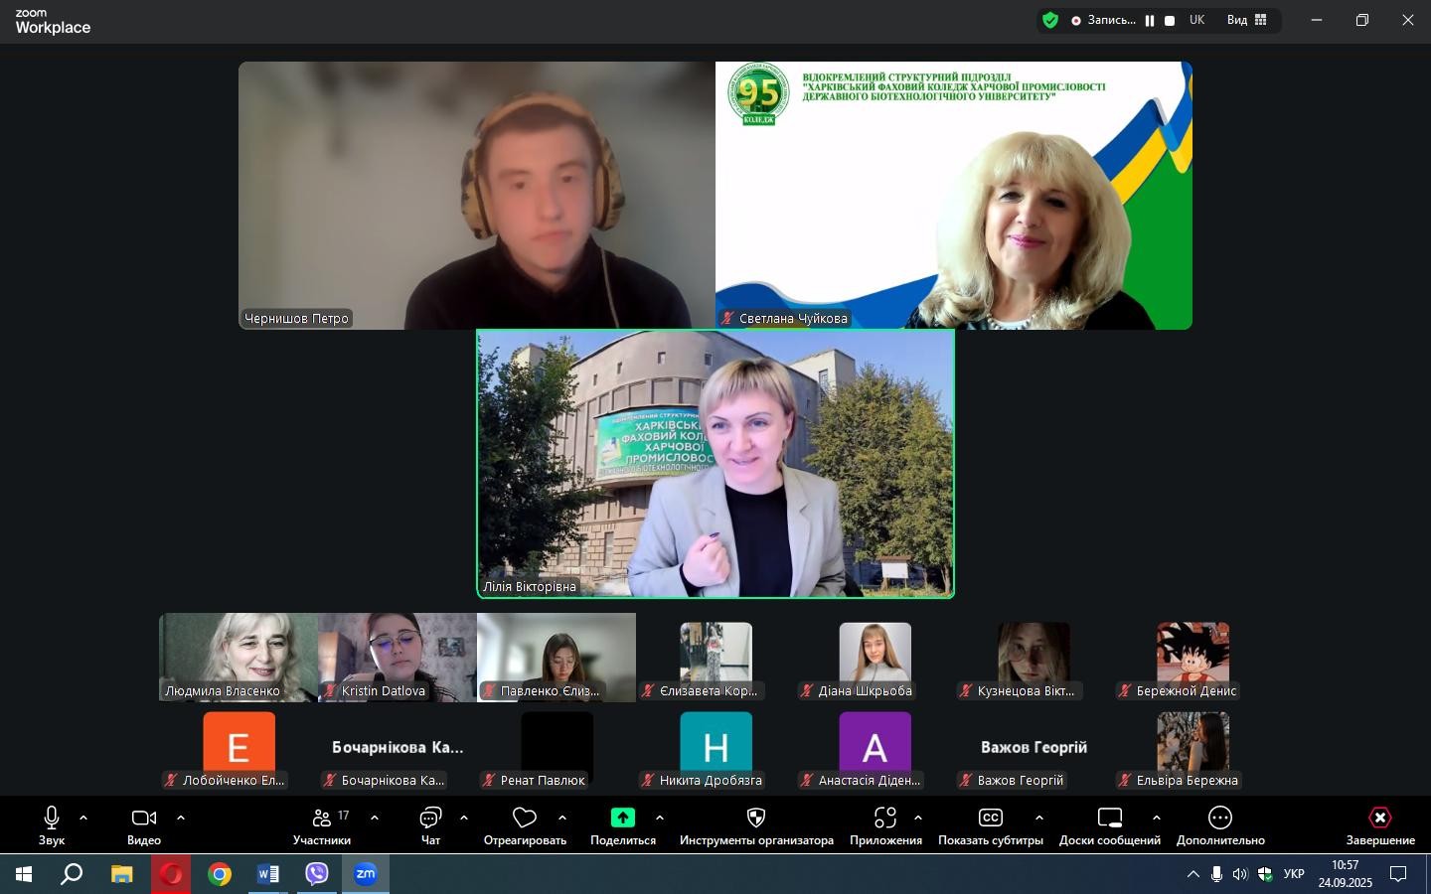
Task: Open Host tools shield icon
Action: pos(755,818)
